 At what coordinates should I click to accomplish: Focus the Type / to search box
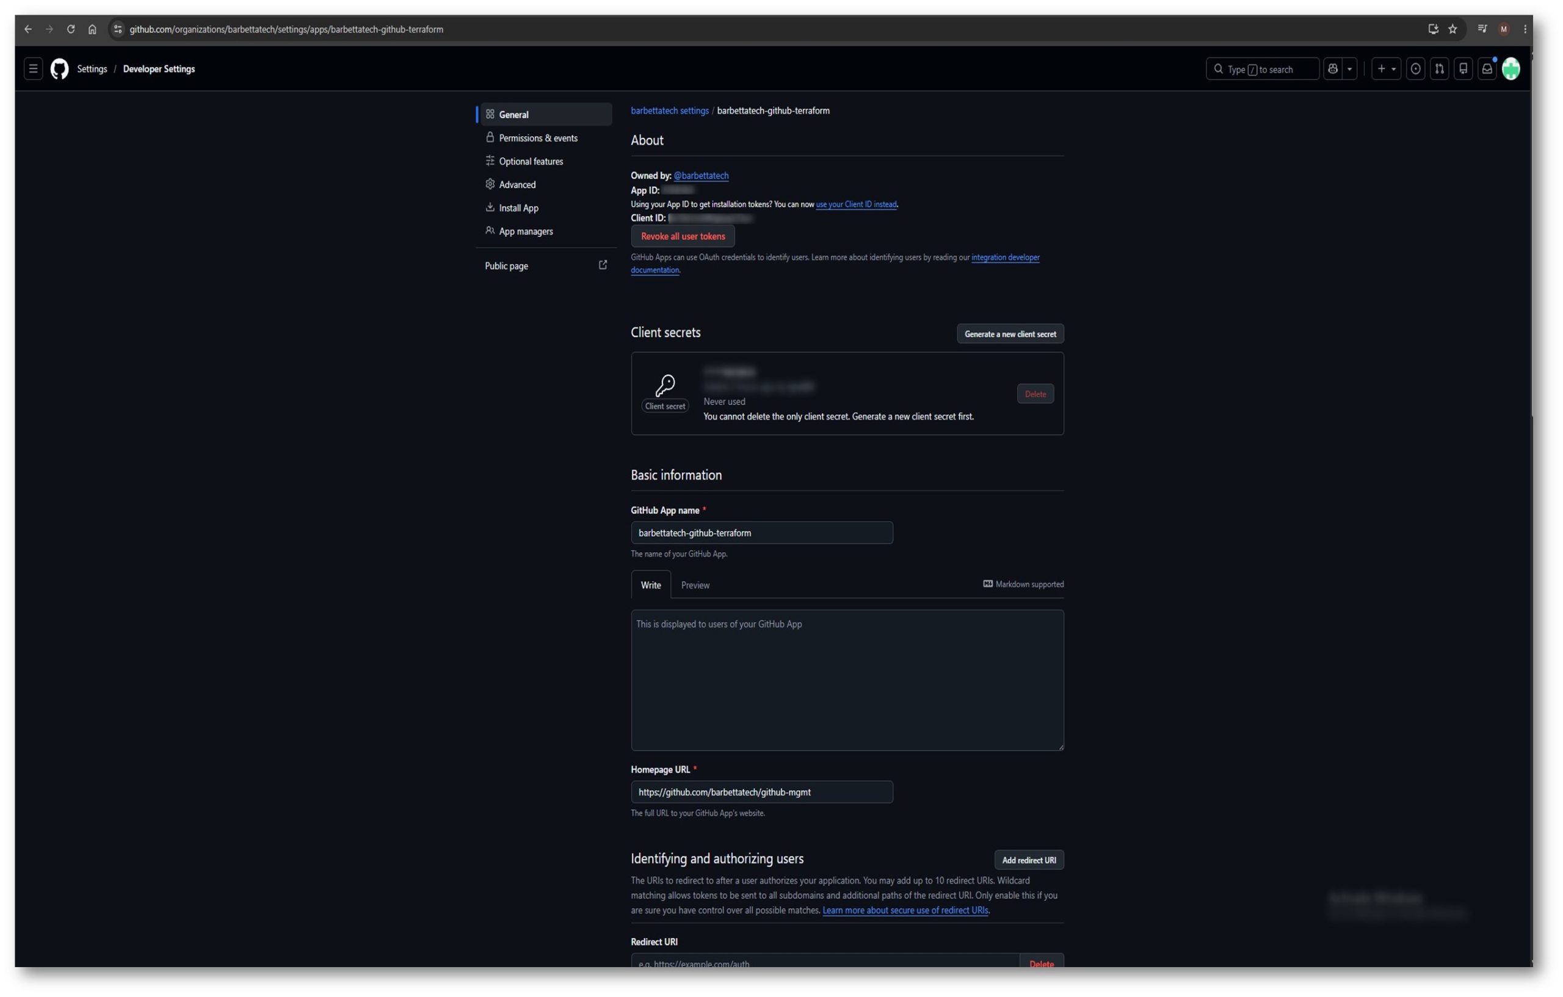[x=1262, y=69]
